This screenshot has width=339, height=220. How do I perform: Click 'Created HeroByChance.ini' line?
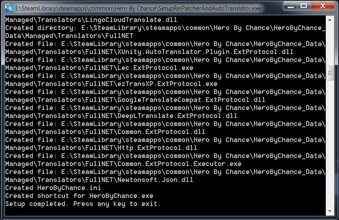(53, 188)
